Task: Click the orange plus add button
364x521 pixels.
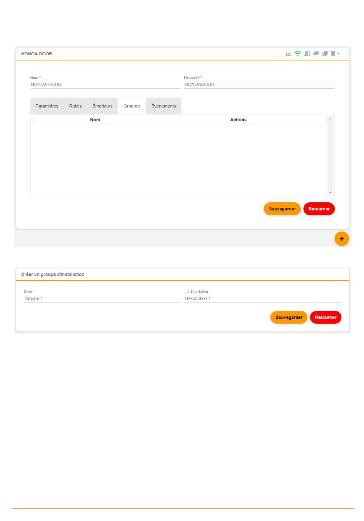Action: click(x=342, y=239)
